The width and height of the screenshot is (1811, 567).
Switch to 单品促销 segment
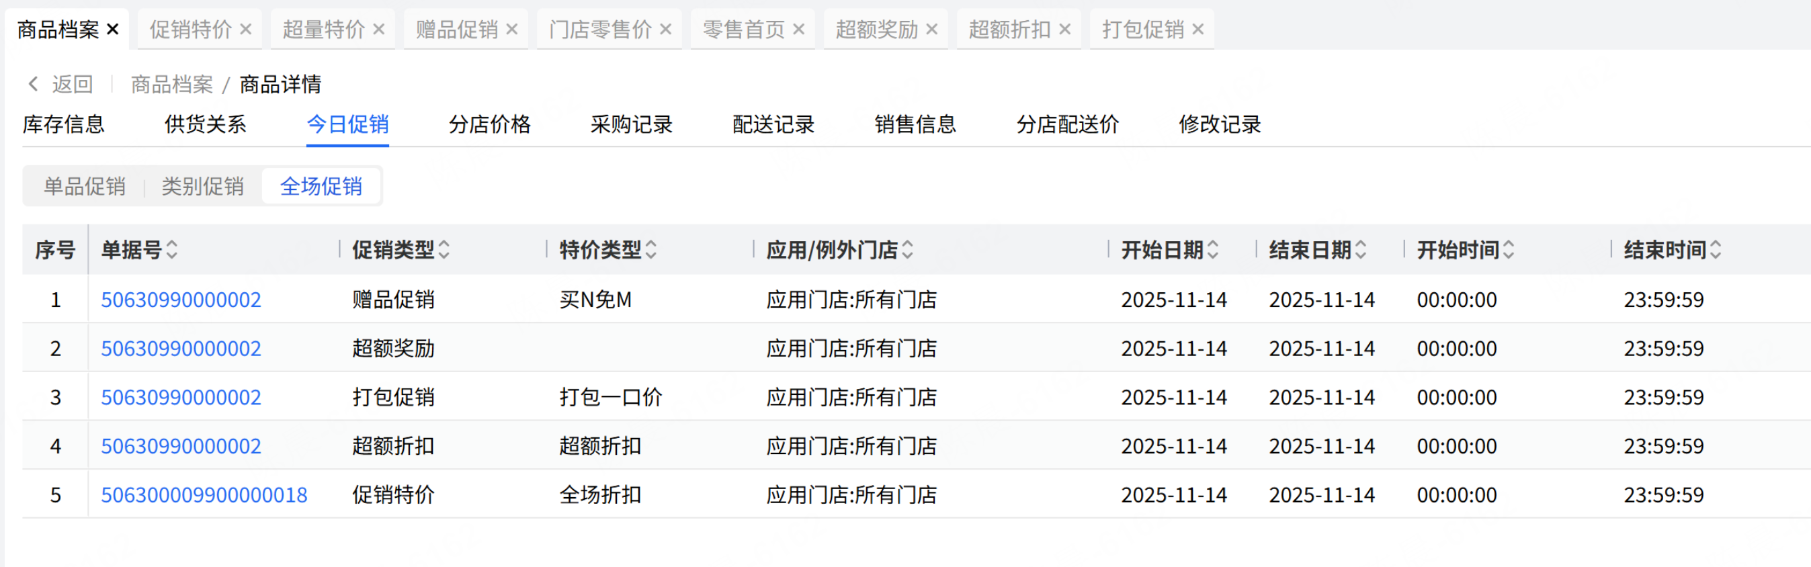click(x=85, y=186)
